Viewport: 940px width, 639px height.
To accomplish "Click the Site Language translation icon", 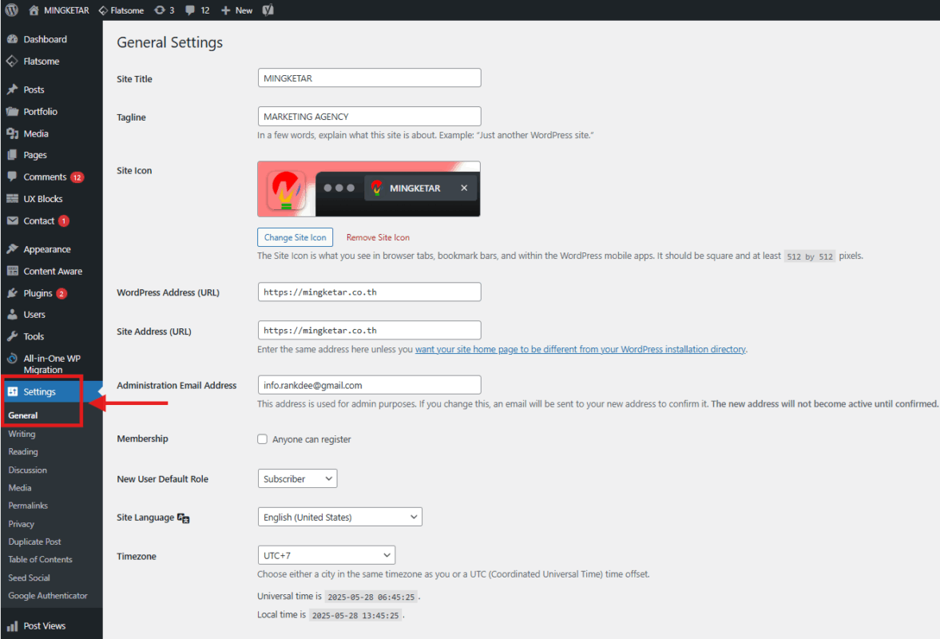I will (x=184, y=518).
